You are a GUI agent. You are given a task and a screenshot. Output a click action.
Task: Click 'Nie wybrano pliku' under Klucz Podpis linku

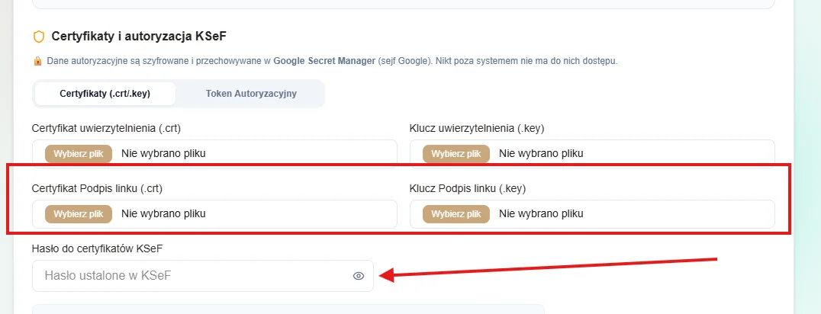tap(541, 213)
